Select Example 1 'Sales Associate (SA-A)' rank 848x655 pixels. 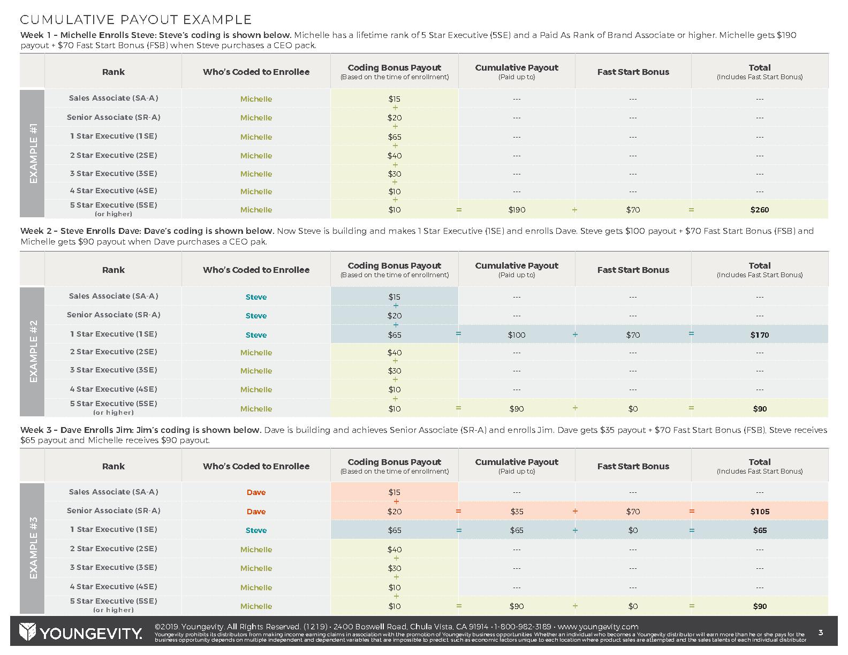pyautogui.click(x=113, y=98)
